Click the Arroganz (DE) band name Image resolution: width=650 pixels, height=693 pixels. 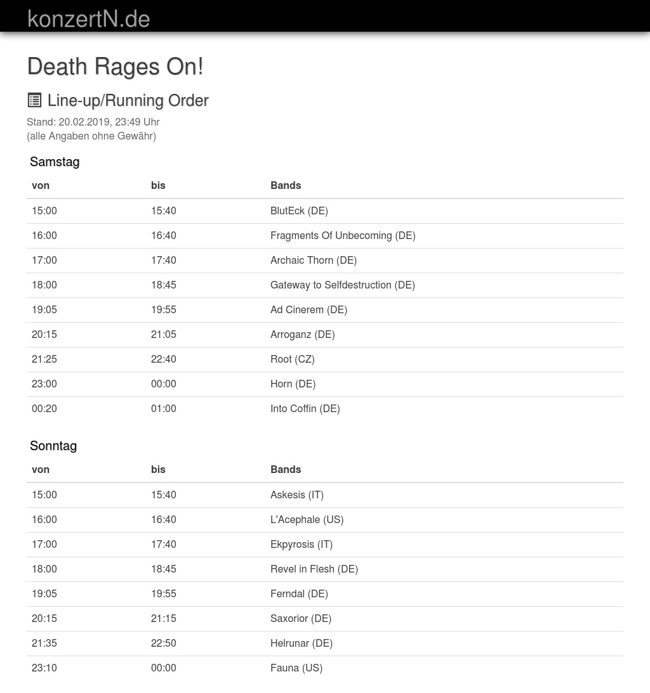coord(302,334)
